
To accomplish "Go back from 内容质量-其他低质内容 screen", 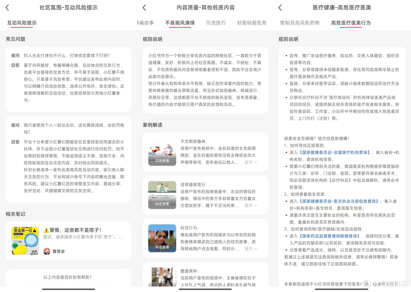I will [144, 8].
